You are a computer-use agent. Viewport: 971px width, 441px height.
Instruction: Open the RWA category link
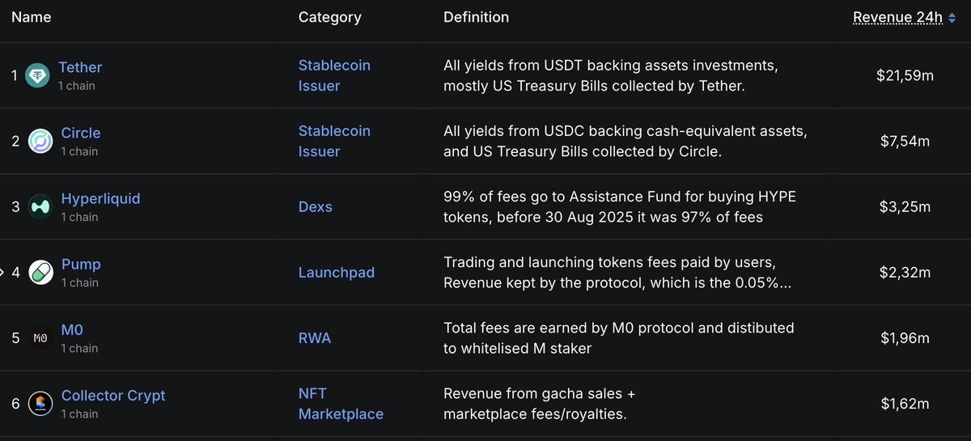click(315, 338)
